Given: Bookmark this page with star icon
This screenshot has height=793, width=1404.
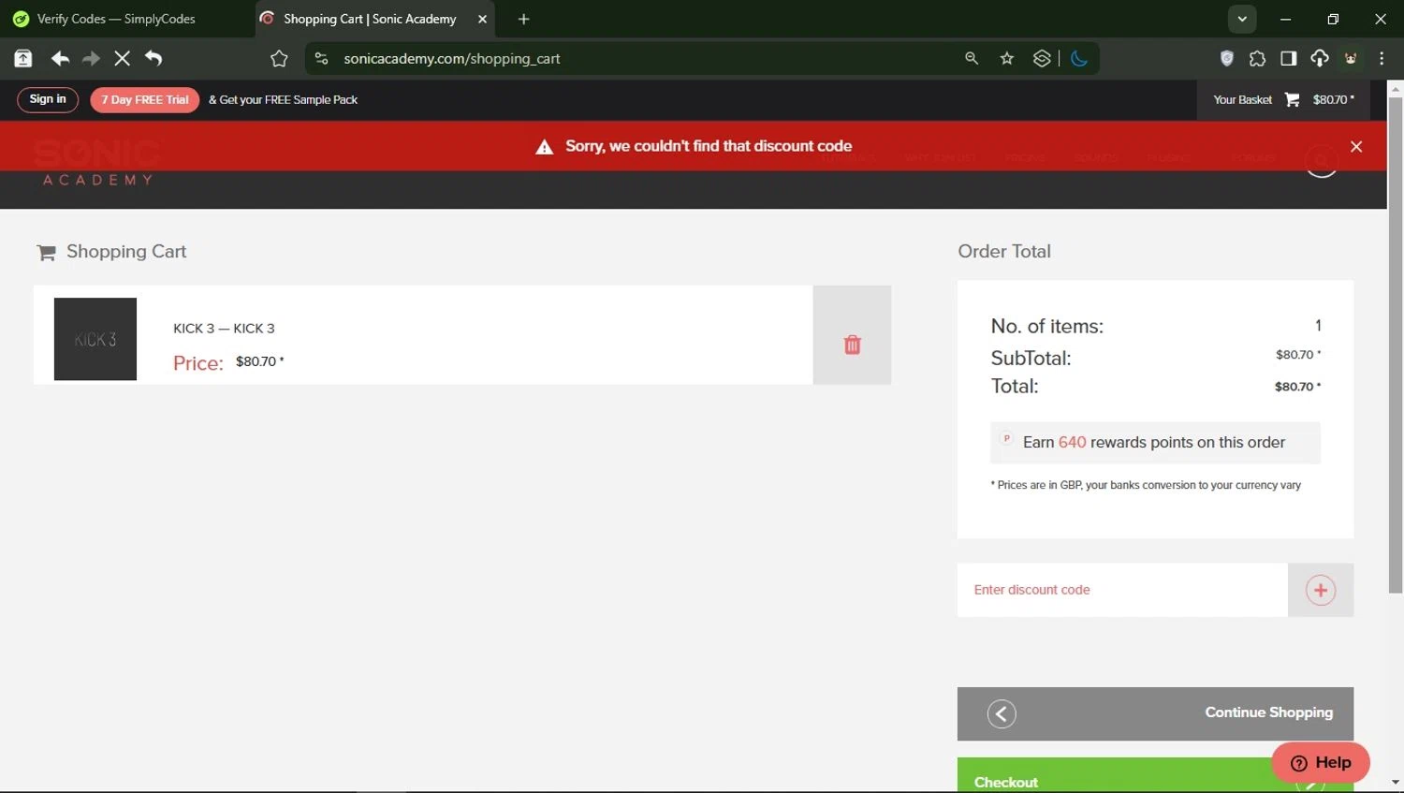Looking at the screenshot, I should pos(1007,59).
